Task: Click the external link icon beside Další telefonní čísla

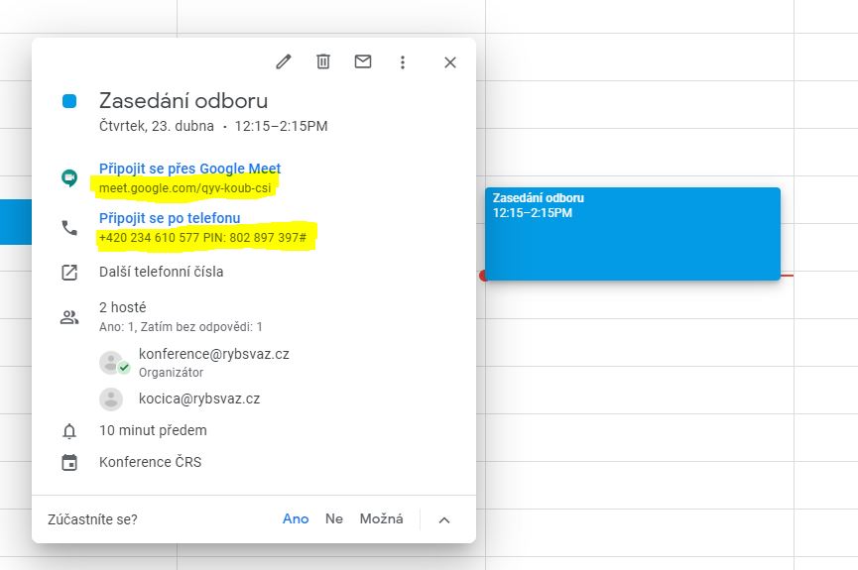Action: 69,273
